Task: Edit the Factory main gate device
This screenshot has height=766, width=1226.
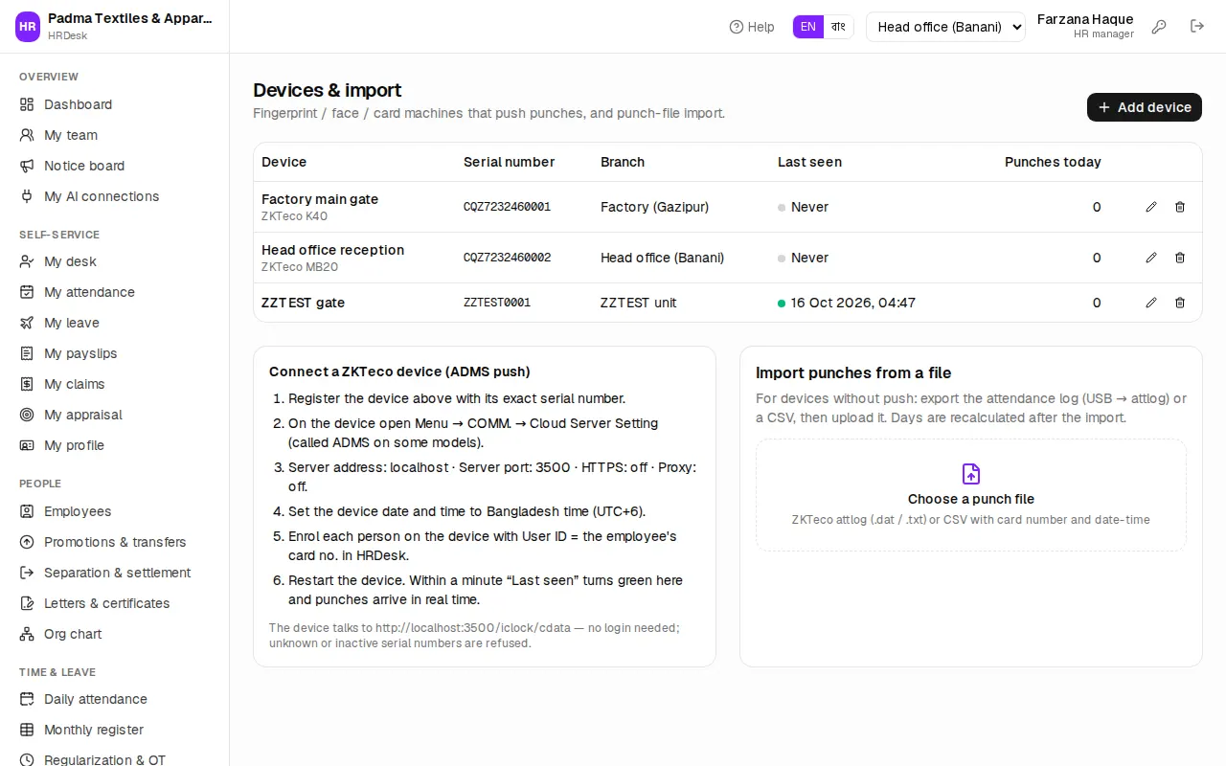Action: pyautogui.click(x=1151, y=207)
